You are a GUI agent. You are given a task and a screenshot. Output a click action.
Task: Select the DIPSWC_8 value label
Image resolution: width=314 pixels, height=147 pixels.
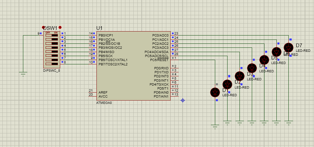[x=52, y=70]
